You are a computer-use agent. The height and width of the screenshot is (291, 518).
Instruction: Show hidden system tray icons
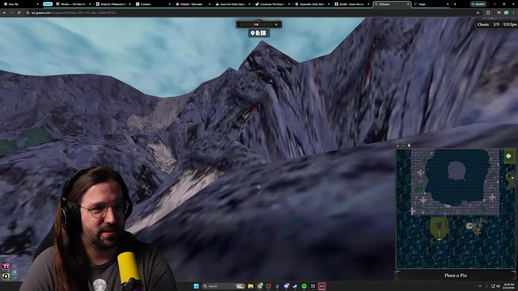(x=480, y=286)
